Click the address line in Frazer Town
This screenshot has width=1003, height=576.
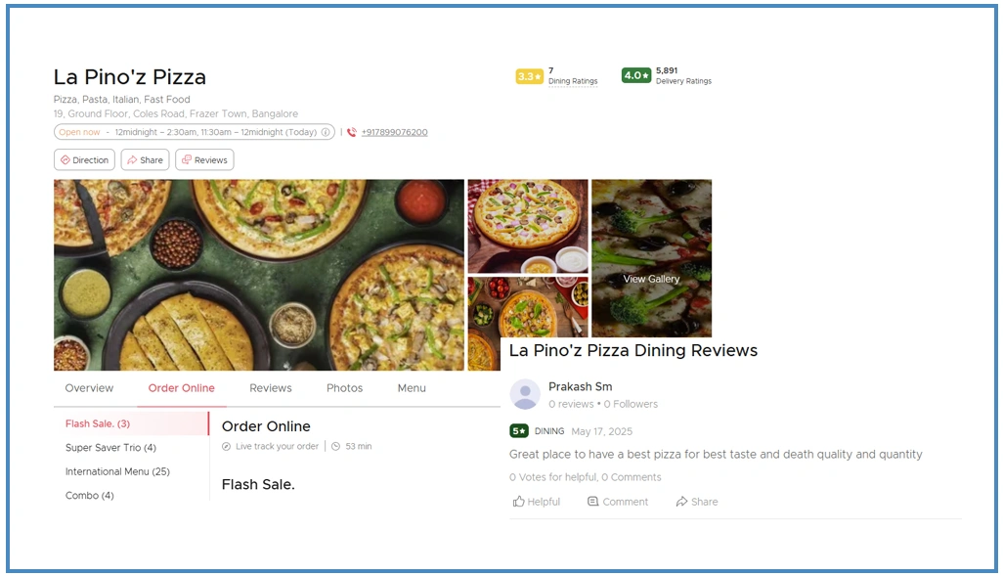(x=176, y=113)
